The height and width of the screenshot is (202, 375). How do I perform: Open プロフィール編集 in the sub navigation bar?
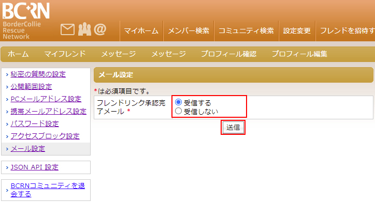pyautogui.click(x=299, y=54)
